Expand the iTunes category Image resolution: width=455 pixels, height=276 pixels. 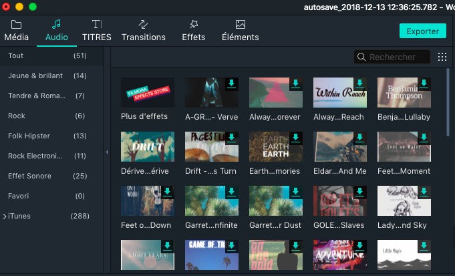5,217
